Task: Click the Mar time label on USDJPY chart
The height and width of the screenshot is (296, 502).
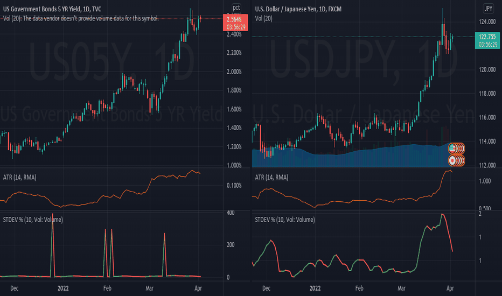Action: (x=401, y=288)
